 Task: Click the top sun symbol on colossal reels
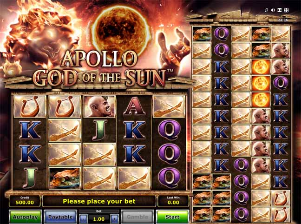pos(261,66)
